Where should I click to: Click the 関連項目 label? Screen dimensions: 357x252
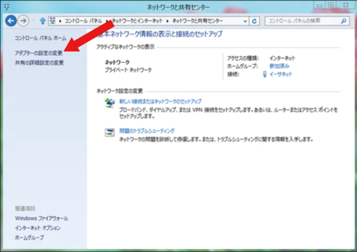[x=25, y=208]
